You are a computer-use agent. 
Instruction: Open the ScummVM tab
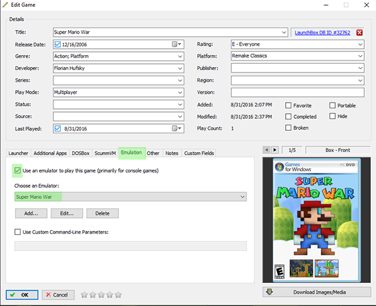[105, 153]
